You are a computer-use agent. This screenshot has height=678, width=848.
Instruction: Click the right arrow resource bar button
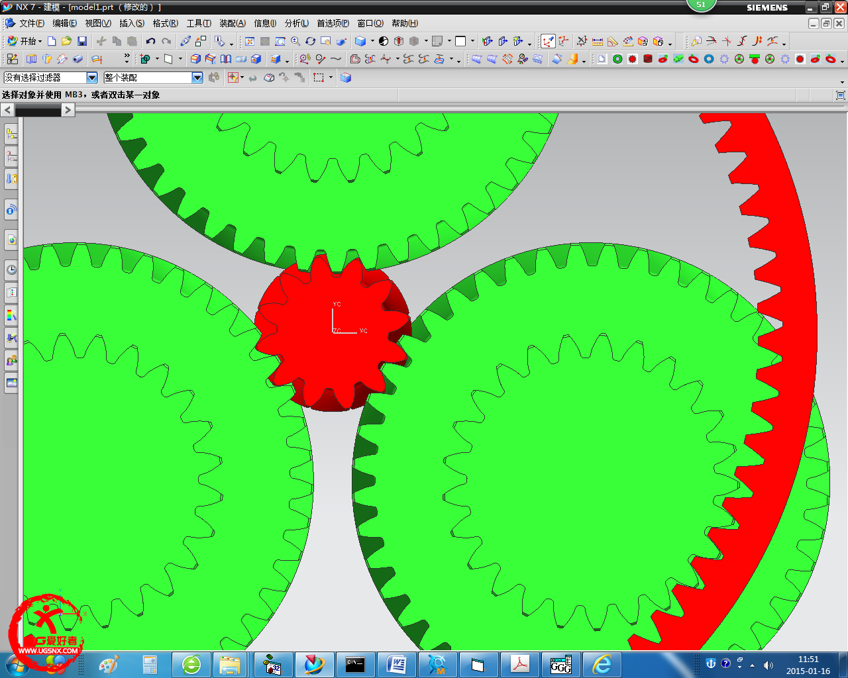coord(68,110)
